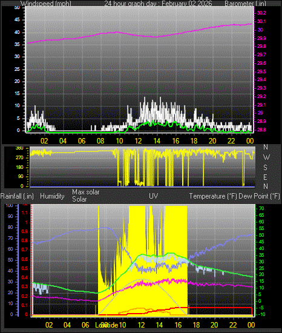Select the 29.7 barometer scale value

tap(261, 54)
